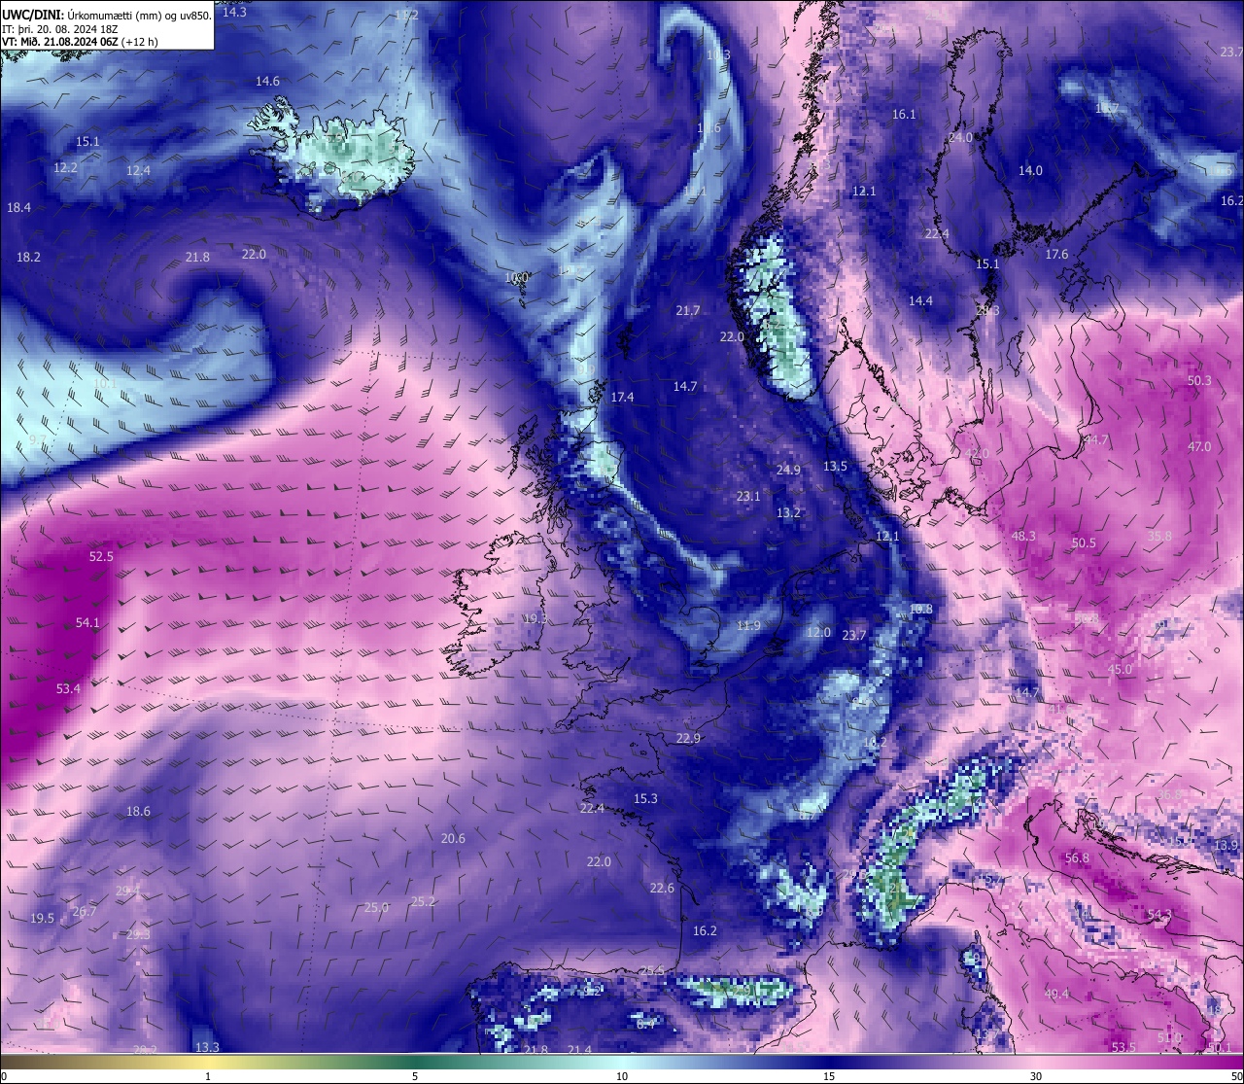Click the 11.9 value over East Anglia
This screenshot has width=1244, height=1084.
pos(748,625)
